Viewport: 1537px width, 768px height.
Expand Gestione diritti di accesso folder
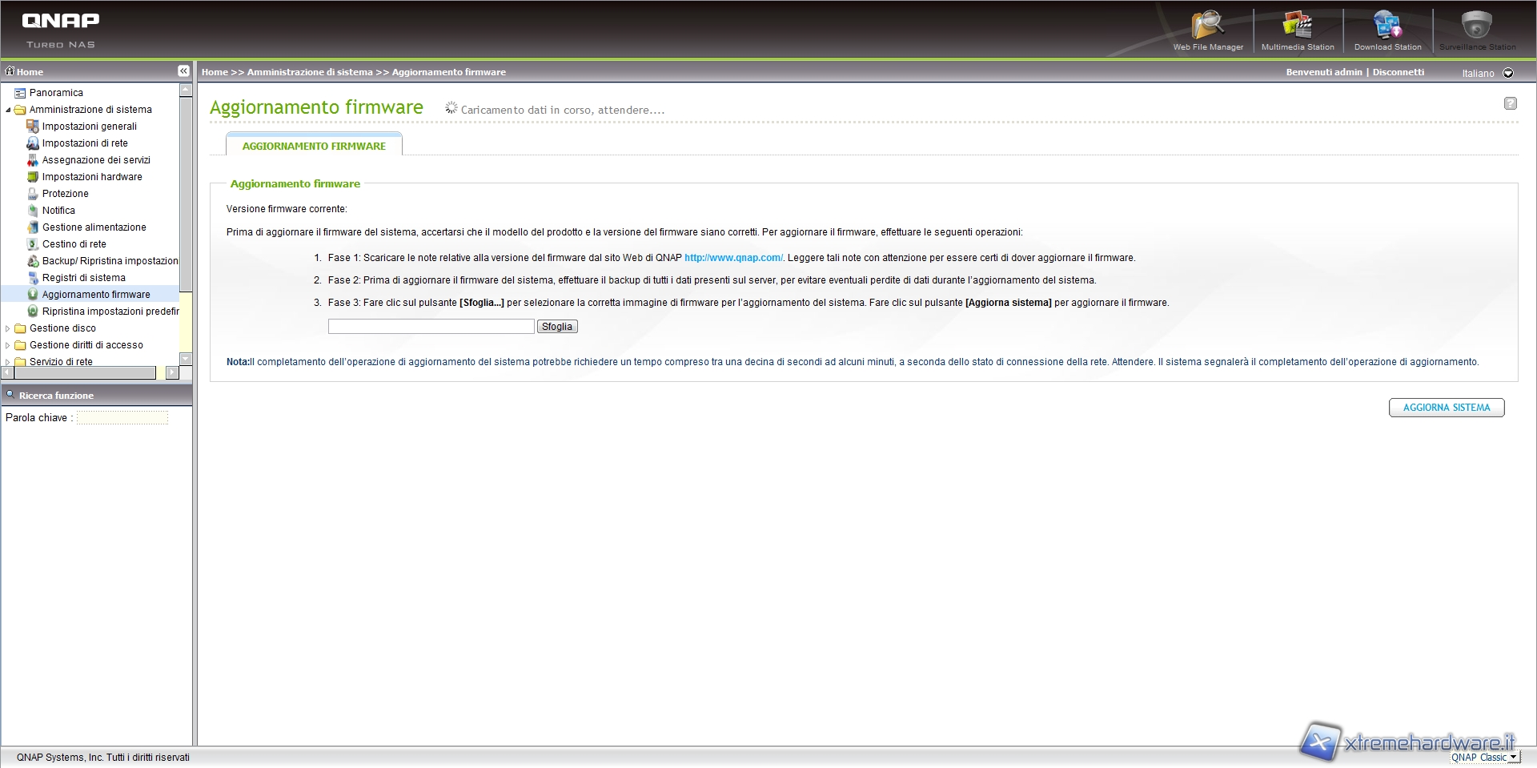(x=8, y=345)
